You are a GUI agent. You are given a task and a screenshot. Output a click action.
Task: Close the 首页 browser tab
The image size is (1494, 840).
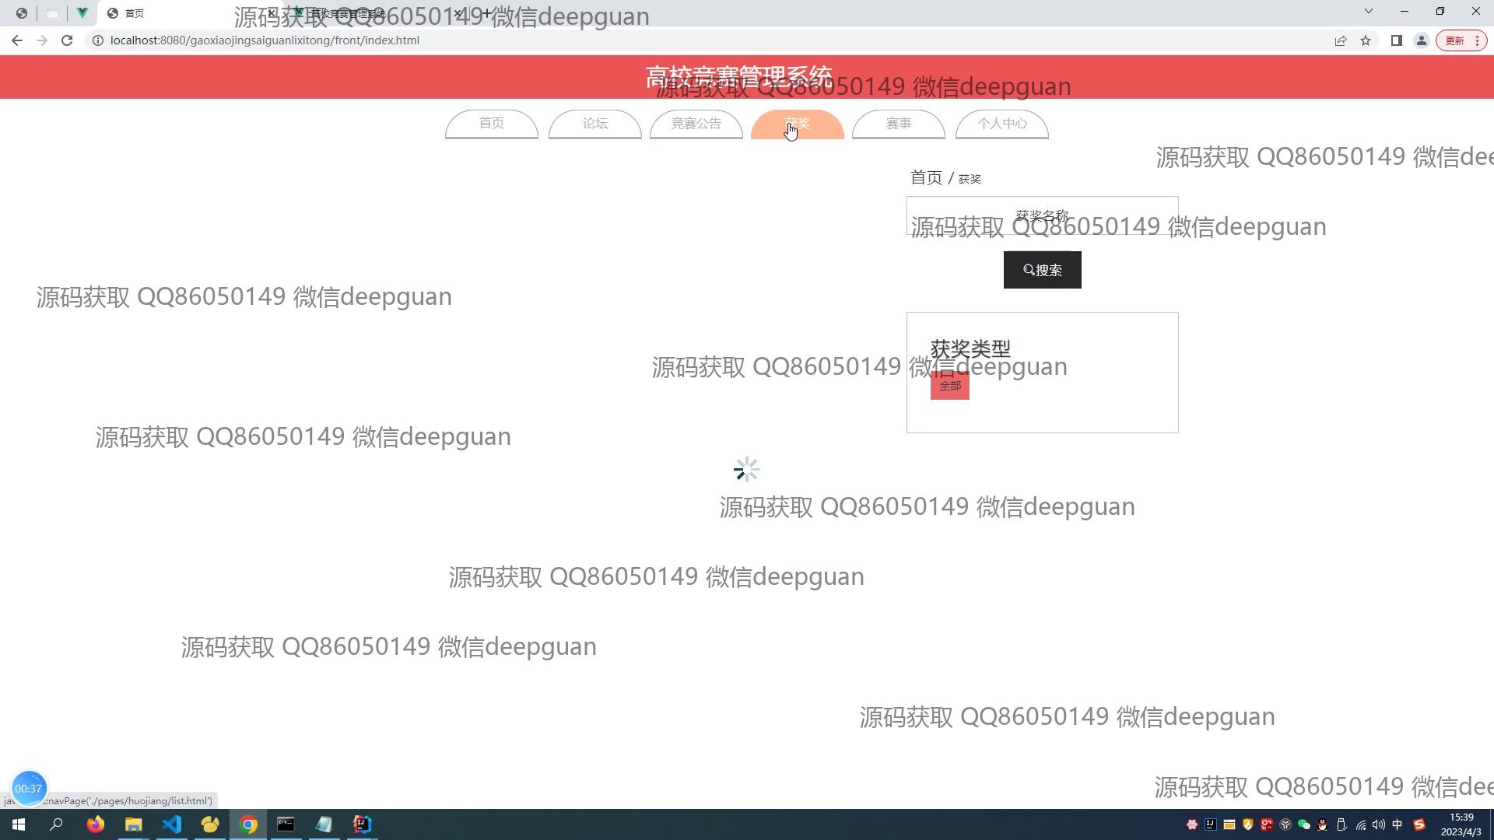tap(272, 13)
